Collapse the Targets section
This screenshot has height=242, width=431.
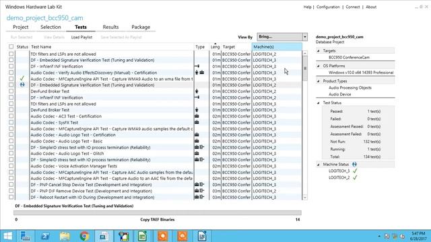tap(318, 51)
